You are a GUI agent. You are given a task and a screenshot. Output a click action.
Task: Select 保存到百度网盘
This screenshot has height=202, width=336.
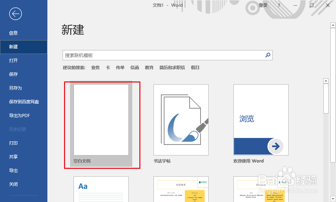pos(24,102)
